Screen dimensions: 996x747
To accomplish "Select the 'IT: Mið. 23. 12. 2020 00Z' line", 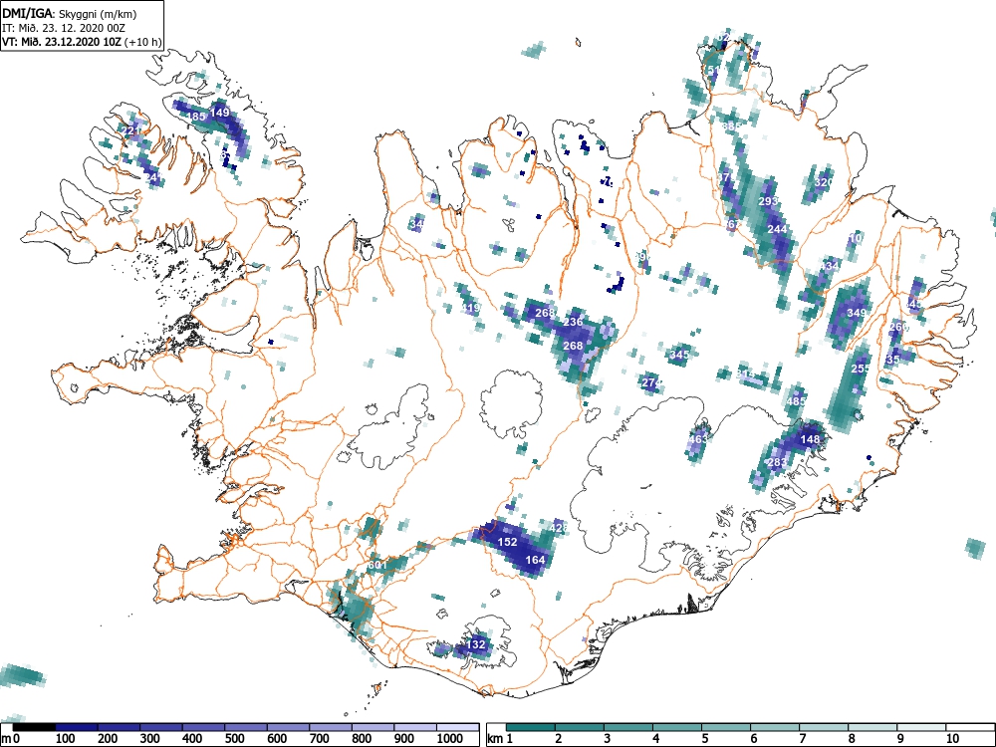I will click(62, 28).
